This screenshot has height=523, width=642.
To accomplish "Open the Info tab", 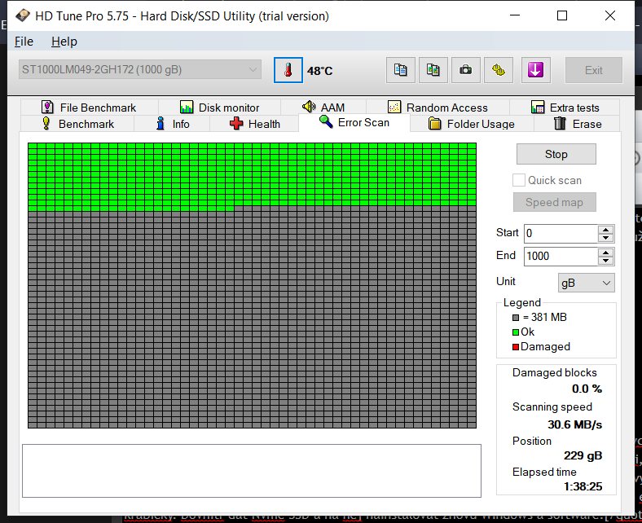I will pos(173,124).
